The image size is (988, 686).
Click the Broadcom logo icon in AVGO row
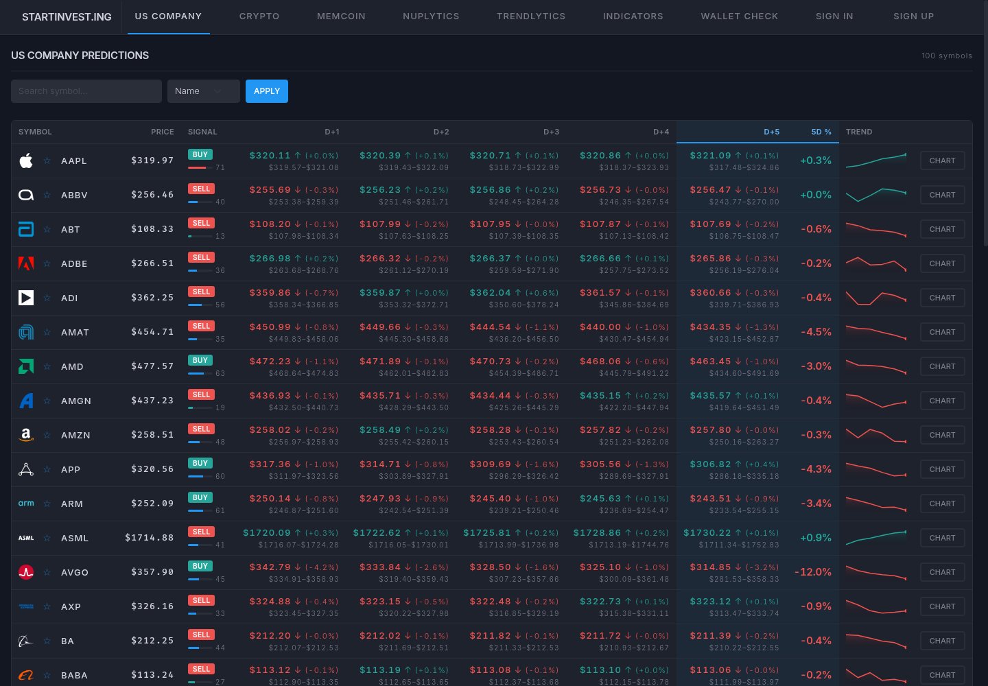(x=26, y=572)
